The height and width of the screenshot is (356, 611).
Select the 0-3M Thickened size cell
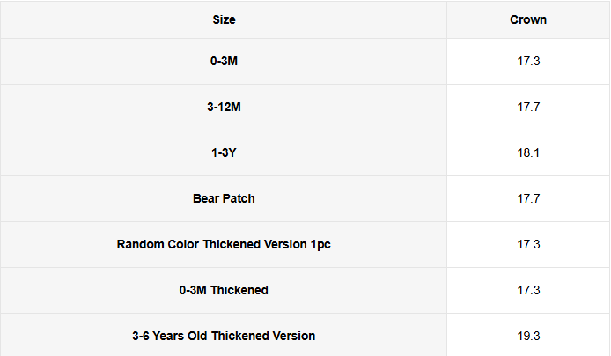(x=224, y=290)
